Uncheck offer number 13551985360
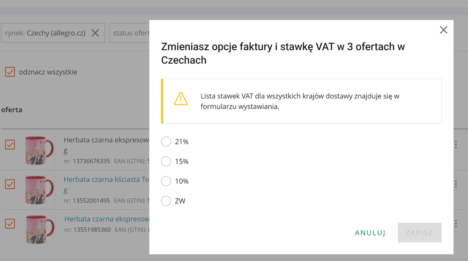Image resolution: width=468 pixels, height=261 pixels. click(x=10, y=224)
